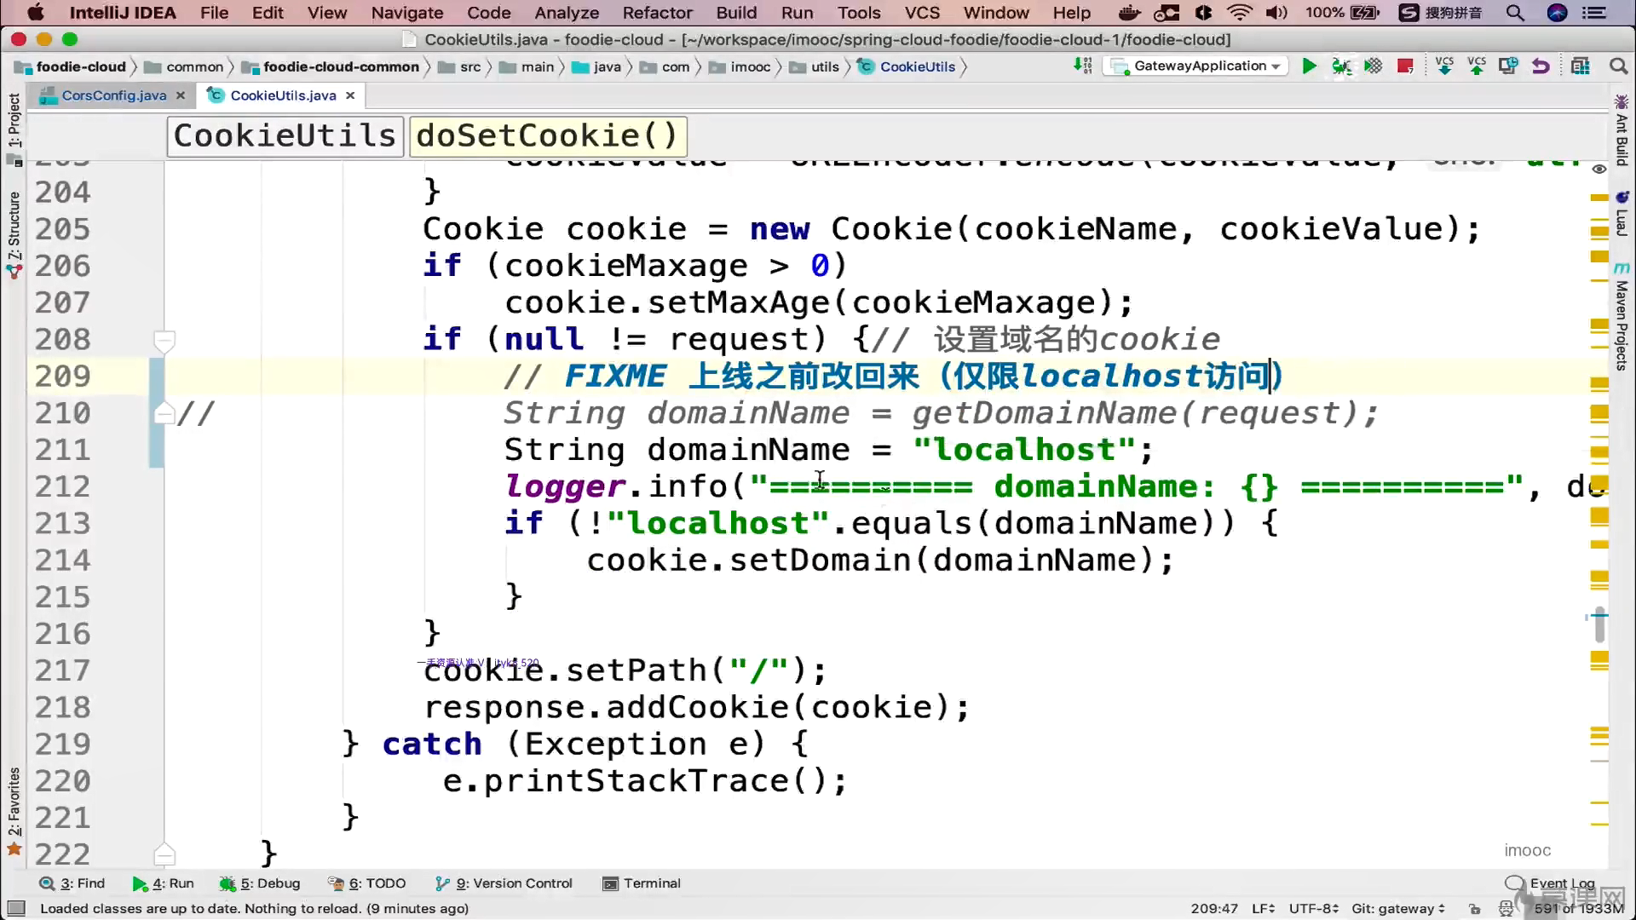Toggle the read-only lock icon in status bar
The width and height of the screenshot is (1636, 920).
pyautogui.click(x=1475, y=909)
